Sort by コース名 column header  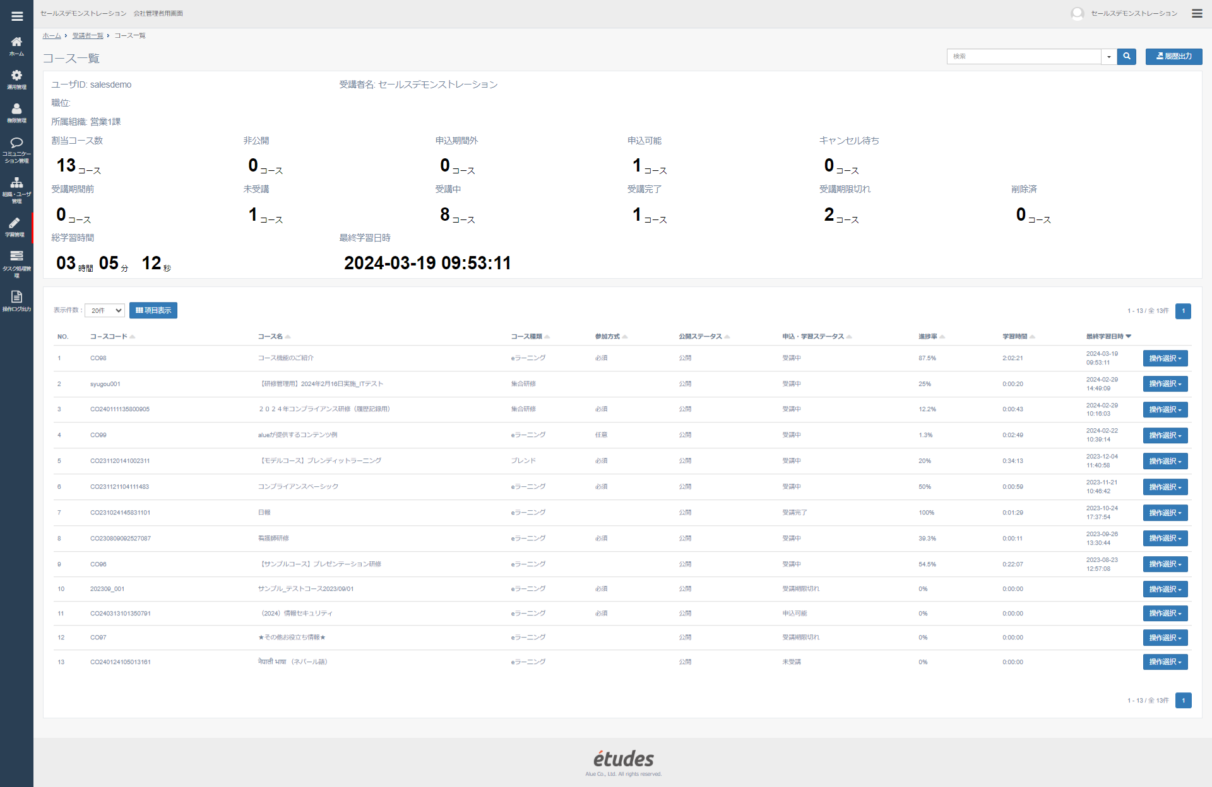[x=274, y=337]
